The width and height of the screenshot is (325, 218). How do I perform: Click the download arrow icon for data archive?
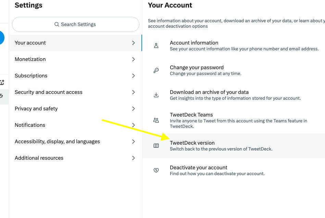point(156,95)
